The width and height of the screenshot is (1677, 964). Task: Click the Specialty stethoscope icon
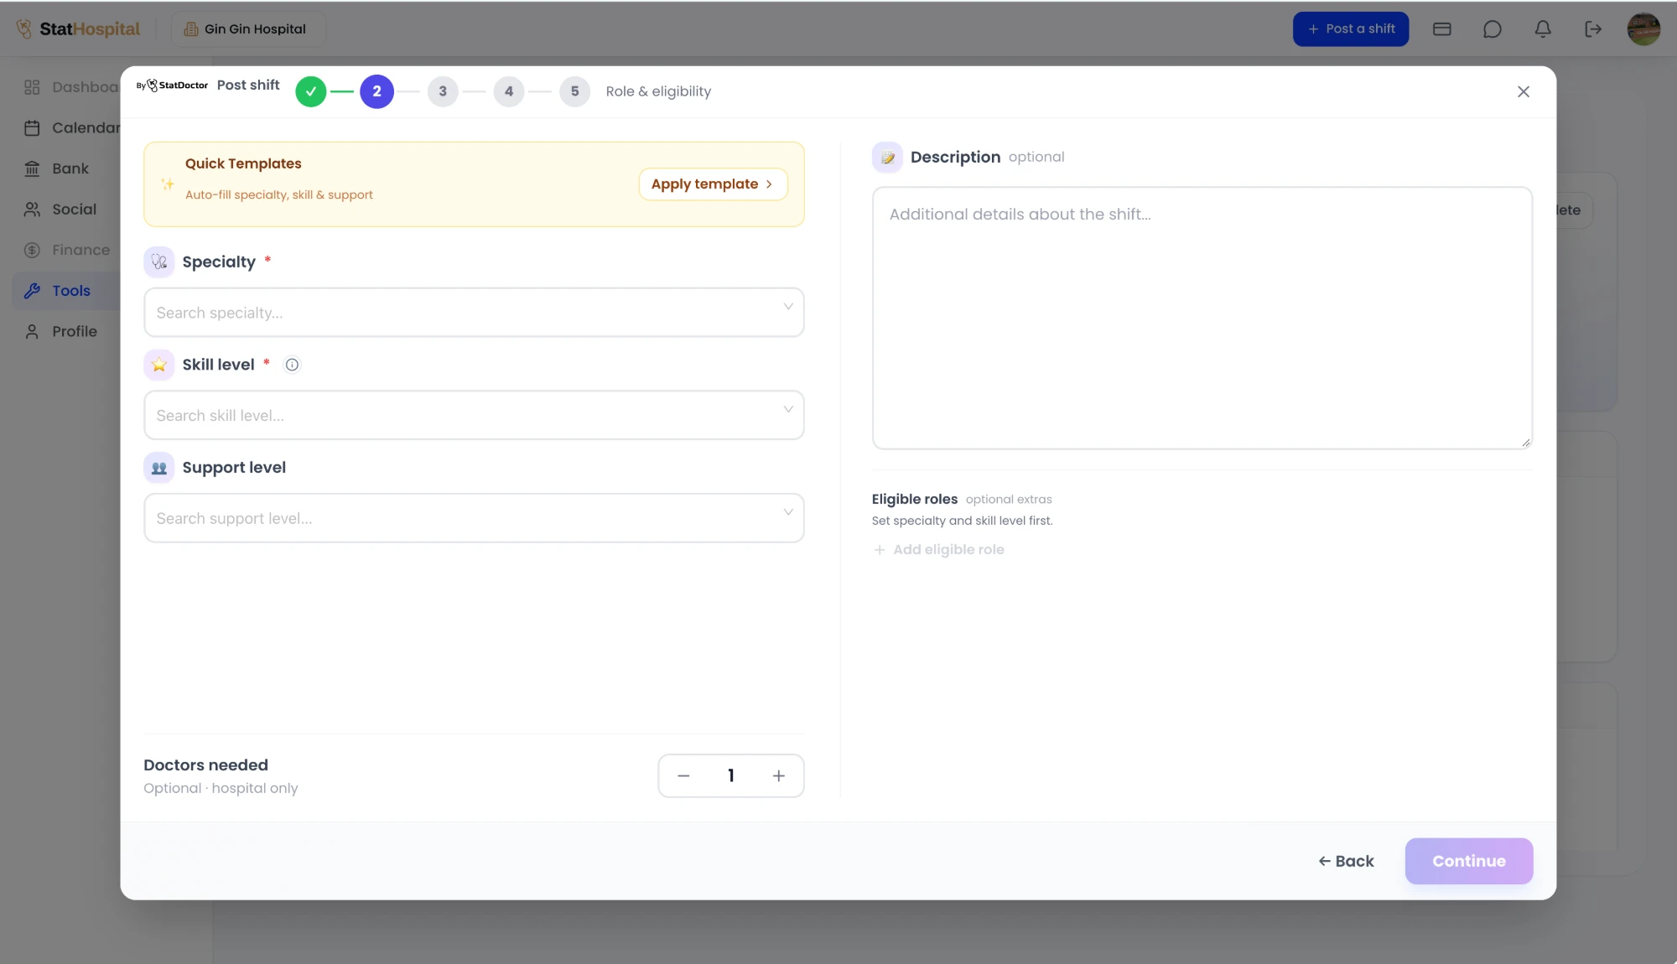click(x=159, y=262)
